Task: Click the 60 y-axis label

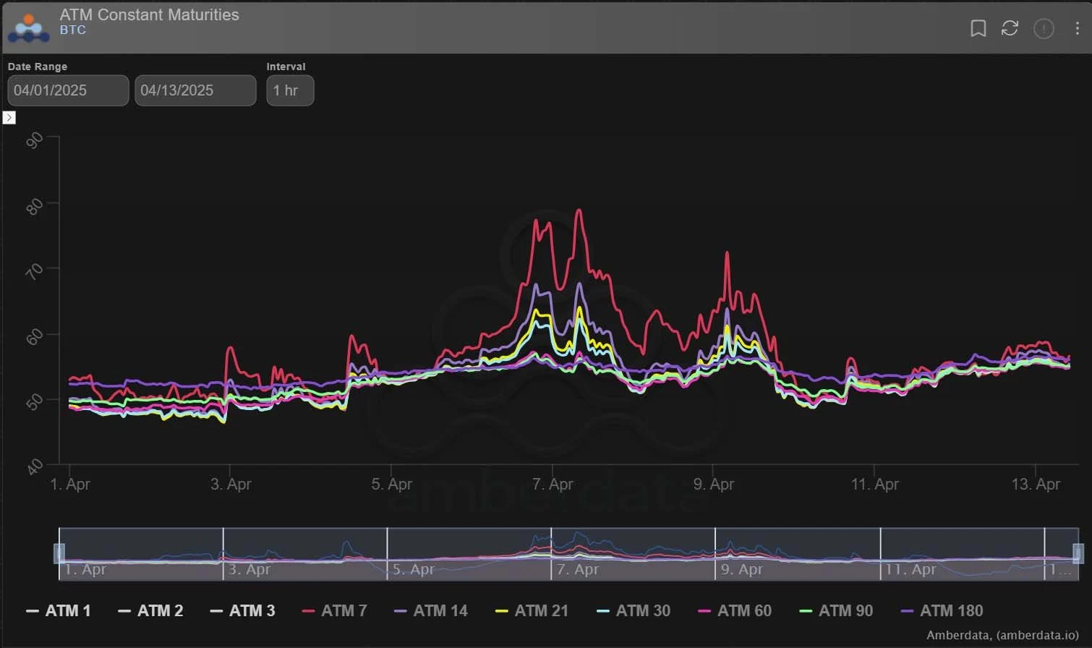Action: click(x=35, y=336)
